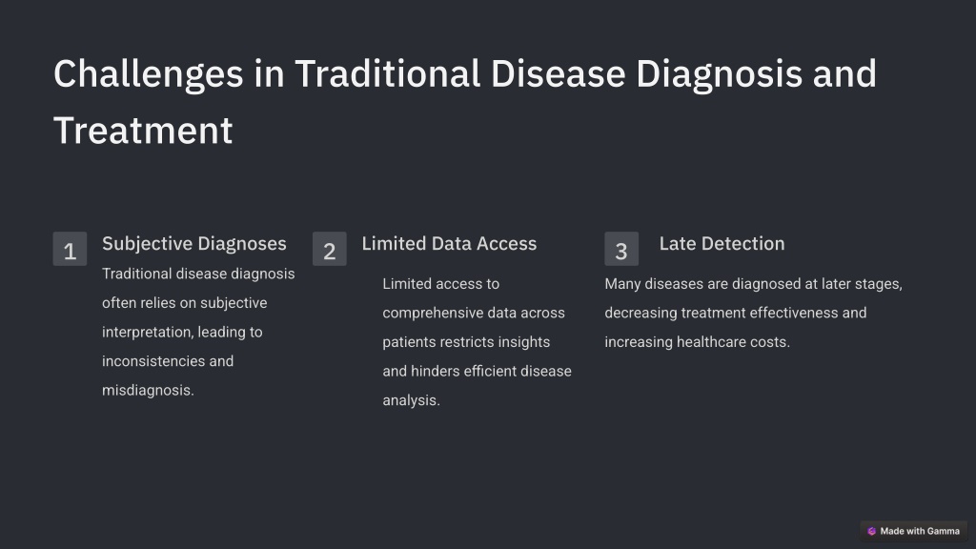Click the line 'patients restricts insights'

pos(466,342)
